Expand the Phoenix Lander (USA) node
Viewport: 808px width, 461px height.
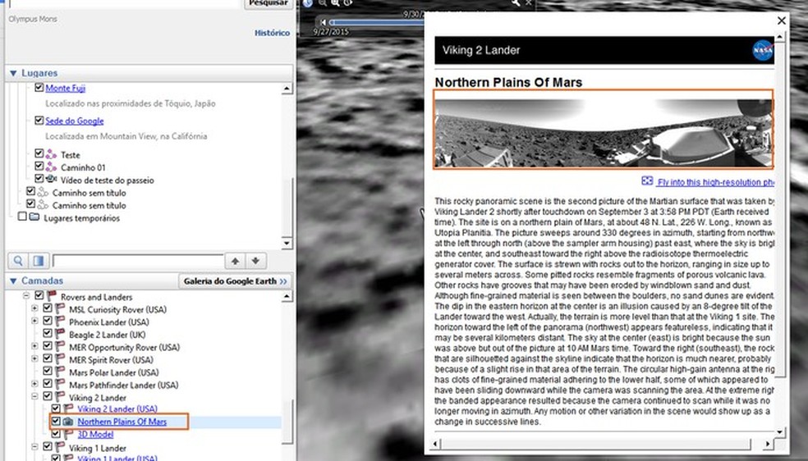tap(34, 322)
